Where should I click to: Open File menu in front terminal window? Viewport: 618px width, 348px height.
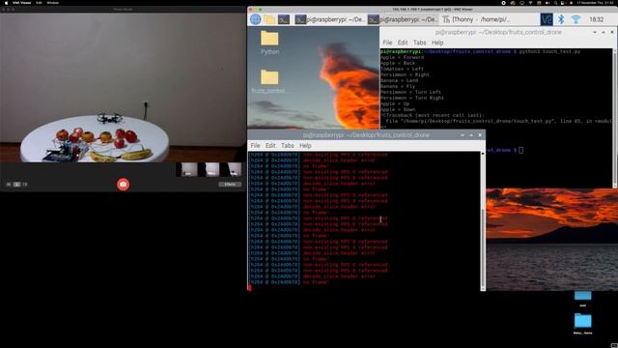255,146
